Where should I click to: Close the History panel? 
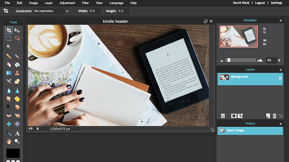coord(281,124)
